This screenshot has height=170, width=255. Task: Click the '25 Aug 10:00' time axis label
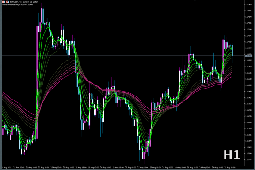[x=69, y=167]
